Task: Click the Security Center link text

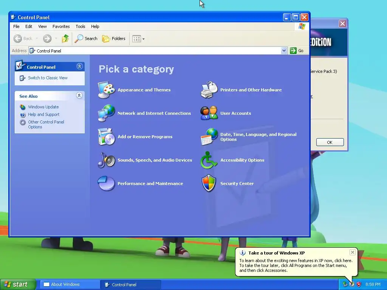Action: click(237, 184)
